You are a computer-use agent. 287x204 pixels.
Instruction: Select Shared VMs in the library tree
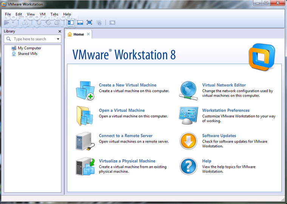click(28, 54)
